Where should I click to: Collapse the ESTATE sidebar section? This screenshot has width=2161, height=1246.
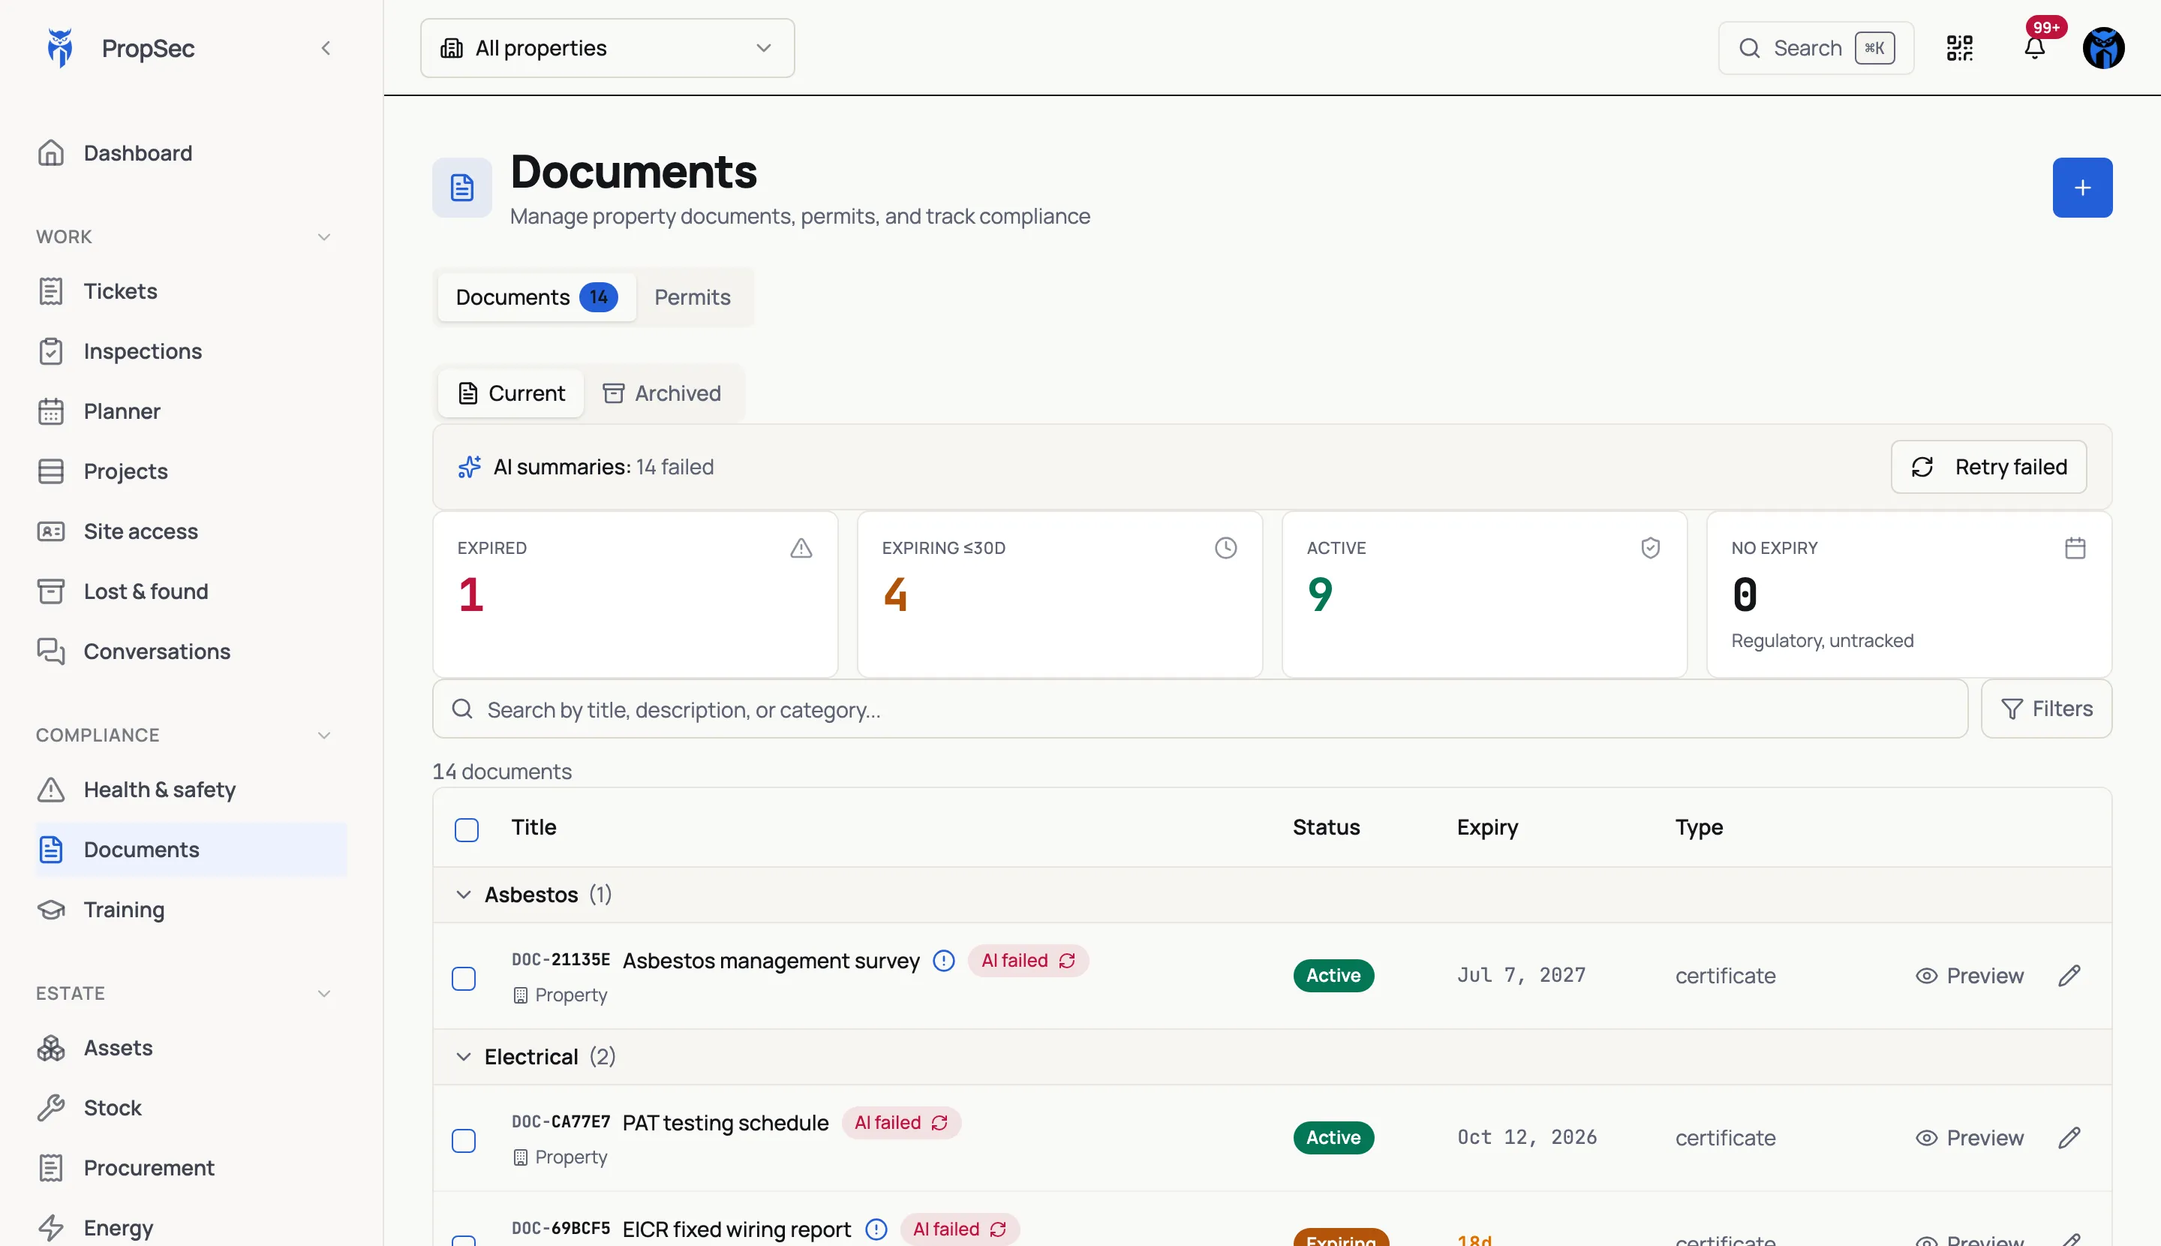coord(324,994)
